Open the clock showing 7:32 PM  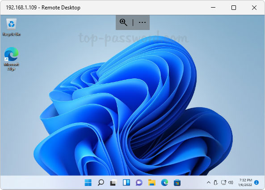(x=245, y=182)
